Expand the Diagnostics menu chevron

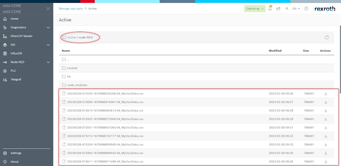pyautogui.click(x=48, y=28)
